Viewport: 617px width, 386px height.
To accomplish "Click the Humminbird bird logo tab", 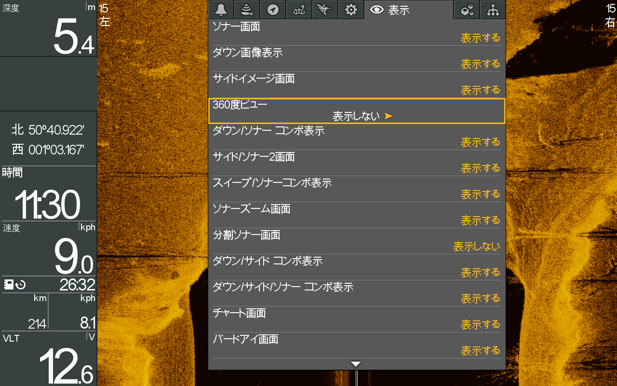I will (x=325, y=10).
